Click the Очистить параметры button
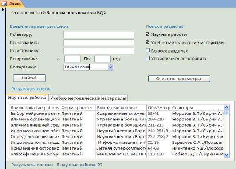 pyautogui.click(x=179, y=79)
